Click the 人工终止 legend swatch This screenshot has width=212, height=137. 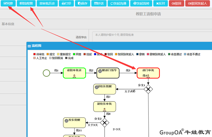(35, 58)
